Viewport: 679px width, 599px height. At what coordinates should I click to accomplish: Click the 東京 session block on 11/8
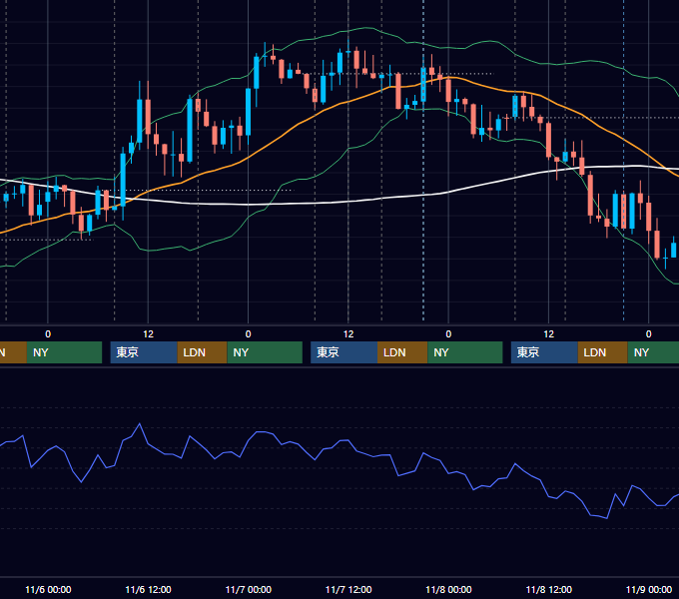pos(544,352)
